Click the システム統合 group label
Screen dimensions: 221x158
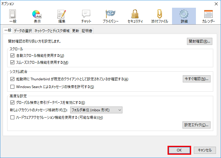point(18,72)
